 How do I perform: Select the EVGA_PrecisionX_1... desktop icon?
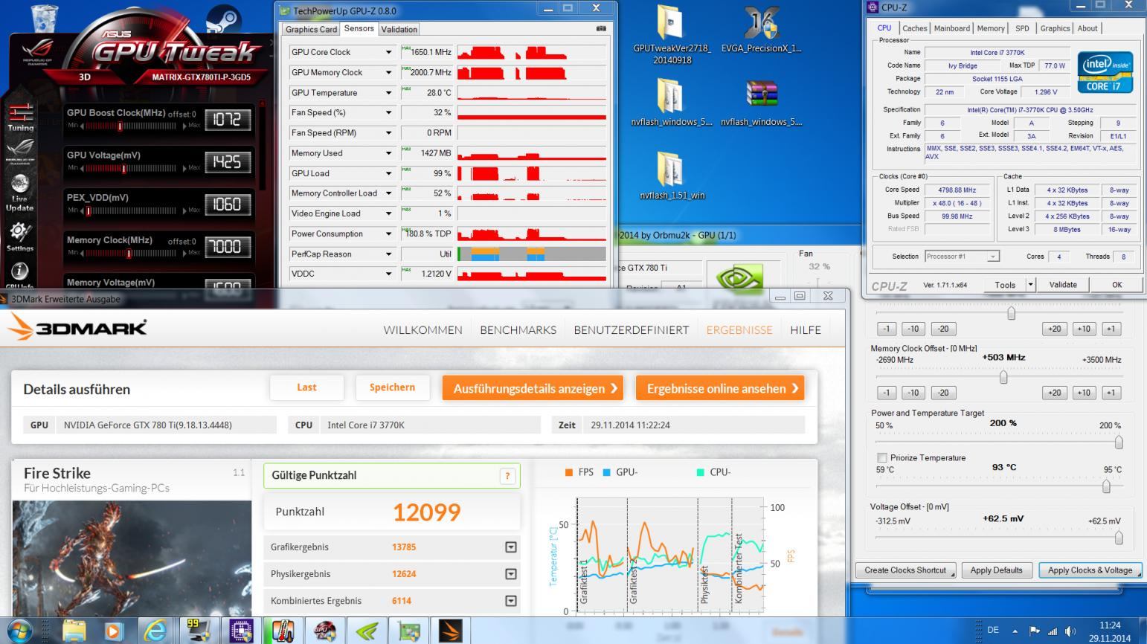pyautogui.click(x=762, y=31)
